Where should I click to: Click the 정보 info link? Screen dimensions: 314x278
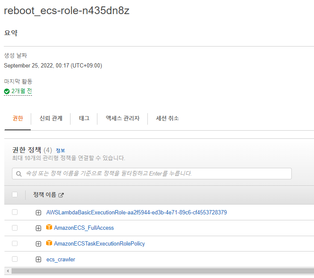tap(60, 150)
